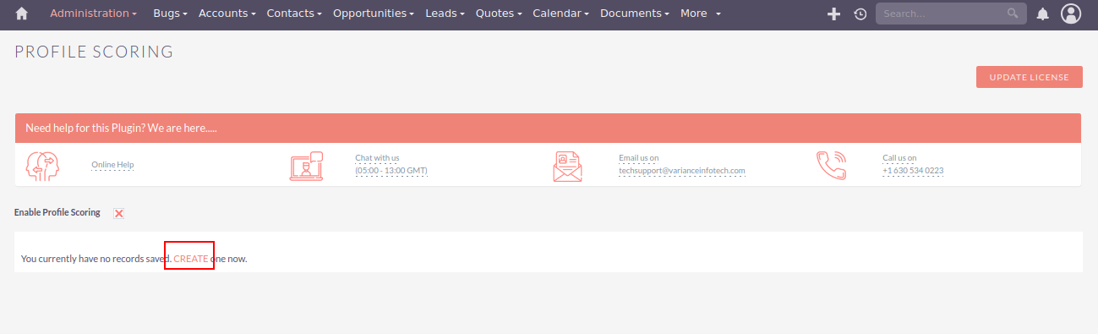1098x334 pixels.
Task: Click the +1 630 534 0223 phone link
Action: pyautogui.click(x=913, y=171)
